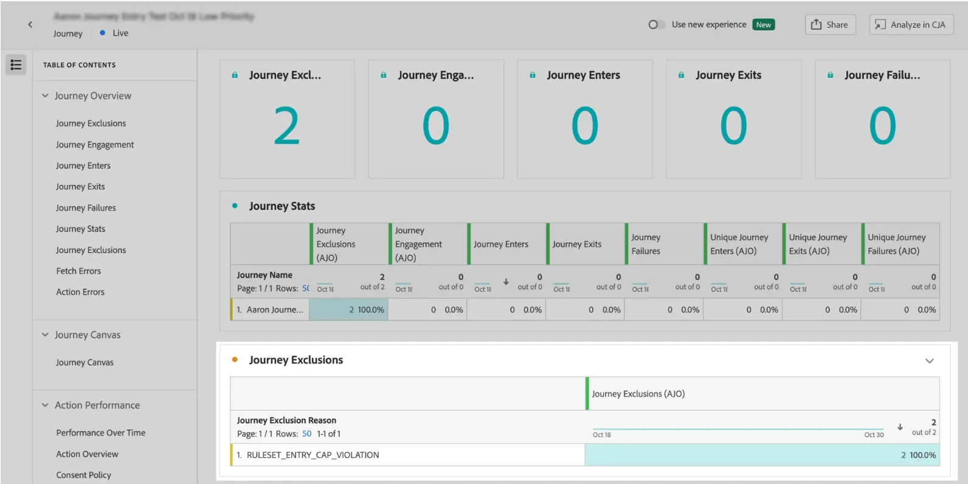Click lock icon on Journey Exits card

coord(682,75)
